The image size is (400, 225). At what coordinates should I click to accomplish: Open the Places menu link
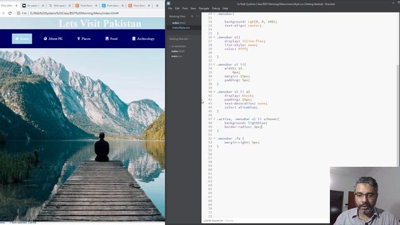(x=84, y=39)
